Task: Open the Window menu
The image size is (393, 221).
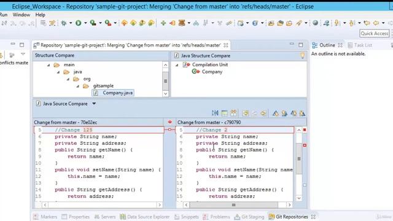Action: tap(21, 15)
